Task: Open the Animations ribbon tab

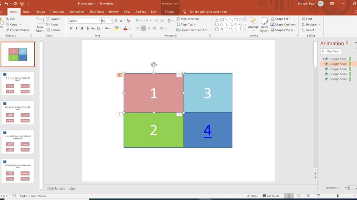Action: pos(77,12)
